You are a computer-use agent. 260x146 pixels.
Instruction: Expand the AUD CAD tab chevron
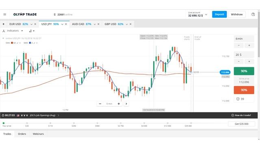95,24
